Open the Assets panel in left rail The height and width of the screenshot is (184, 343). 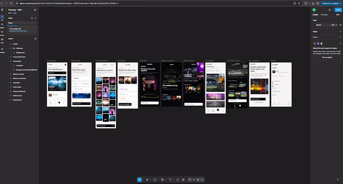[2, 33]
